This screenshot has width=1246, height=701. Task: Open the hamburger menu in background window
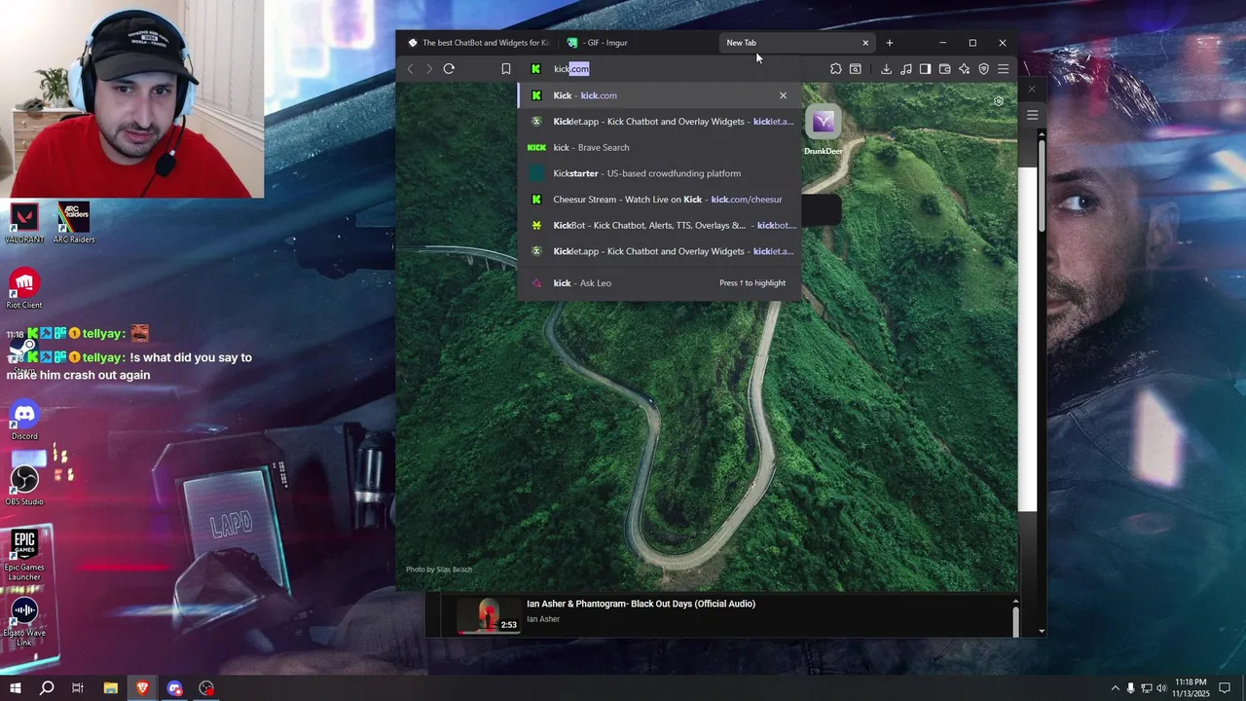click(1032, 115)
